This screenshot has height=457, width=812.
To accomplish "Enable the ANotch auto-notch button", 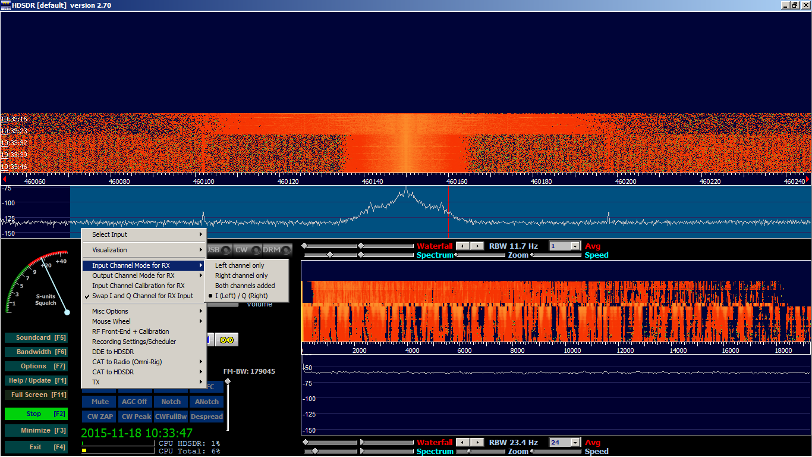I will pos(207,402).
